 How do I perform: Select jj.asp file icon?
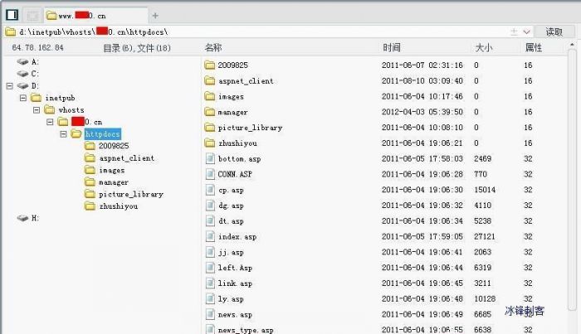210,252
